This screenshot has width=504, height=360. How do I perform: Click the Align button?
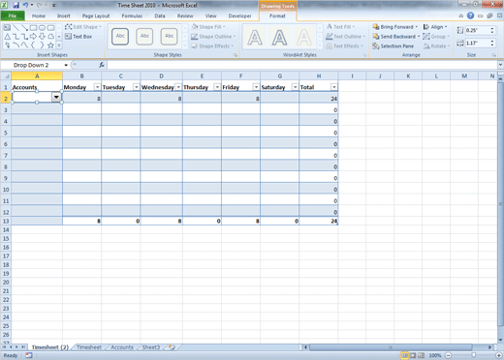tap(435, 27)
